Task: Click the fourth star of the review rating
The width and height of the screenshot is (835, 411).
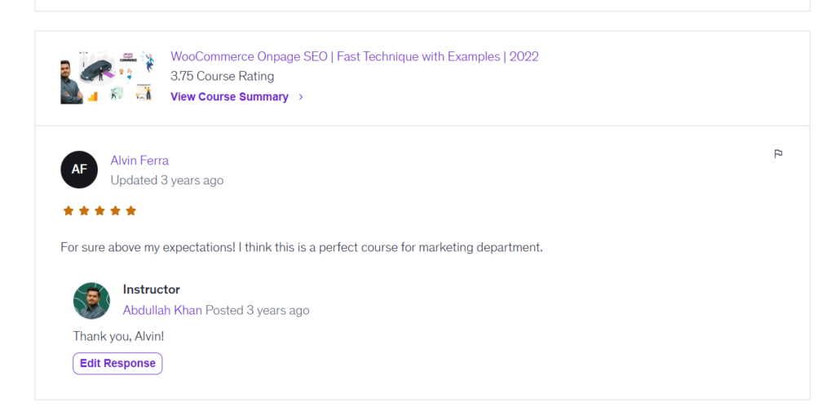Action: (x=115, y=211)
